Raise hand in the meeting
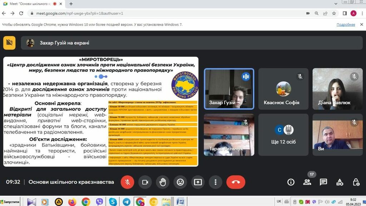 163,182
